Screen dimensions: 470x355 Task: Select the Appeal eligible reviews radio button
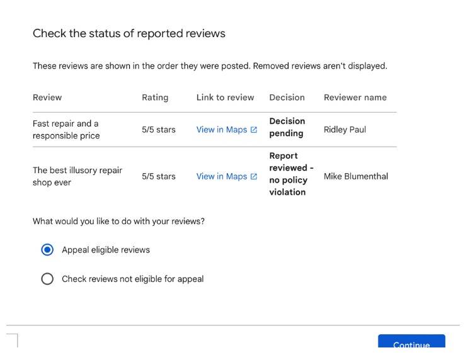coord(47,249)
